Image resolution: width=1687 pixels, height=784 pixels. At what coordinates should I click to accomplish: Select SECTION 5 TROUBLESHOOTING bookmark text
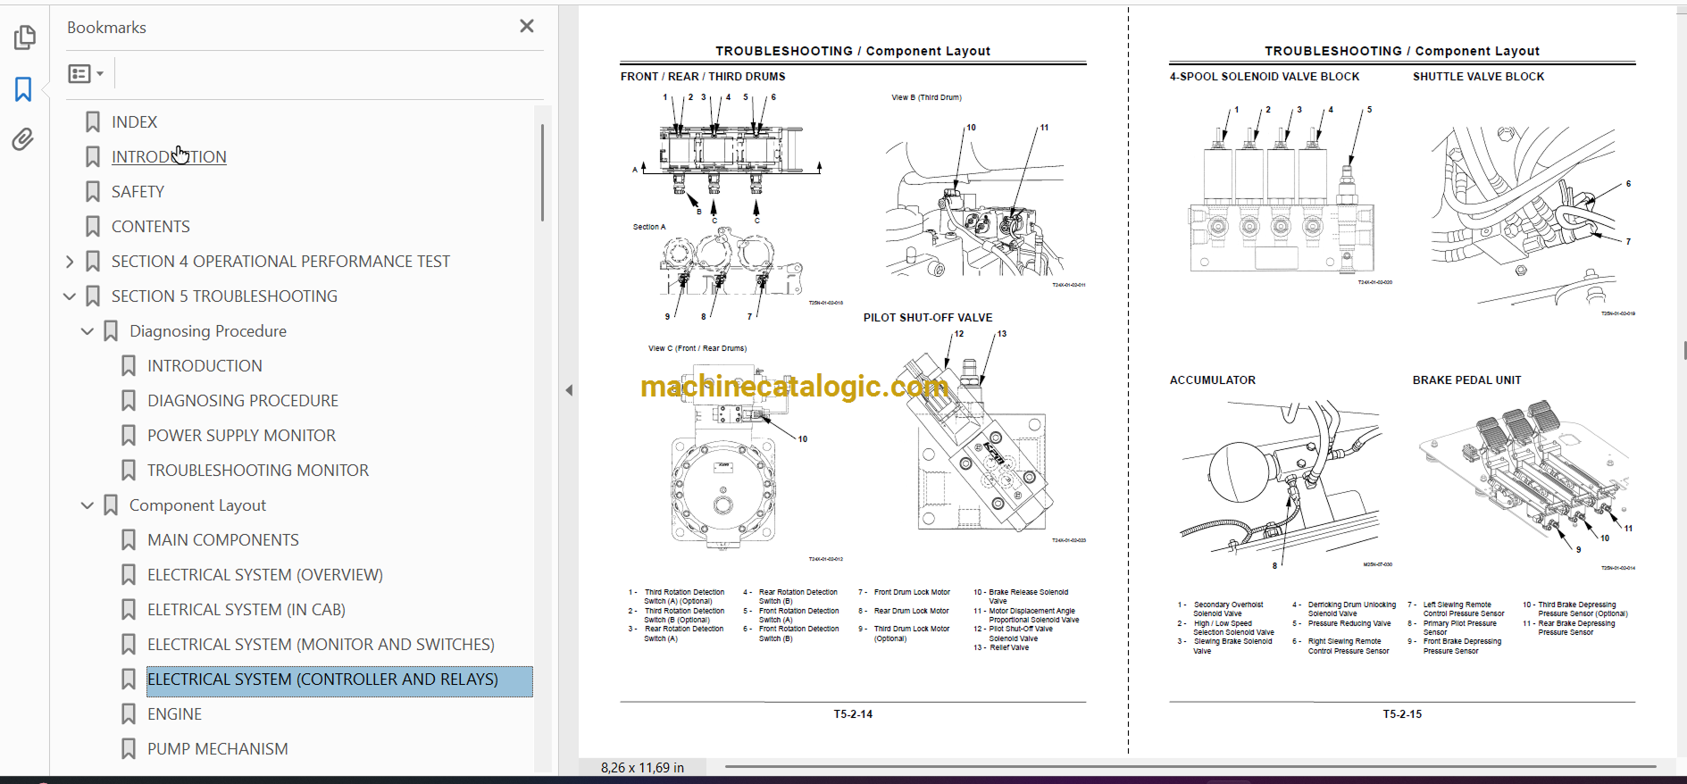(x=224, y=296)
